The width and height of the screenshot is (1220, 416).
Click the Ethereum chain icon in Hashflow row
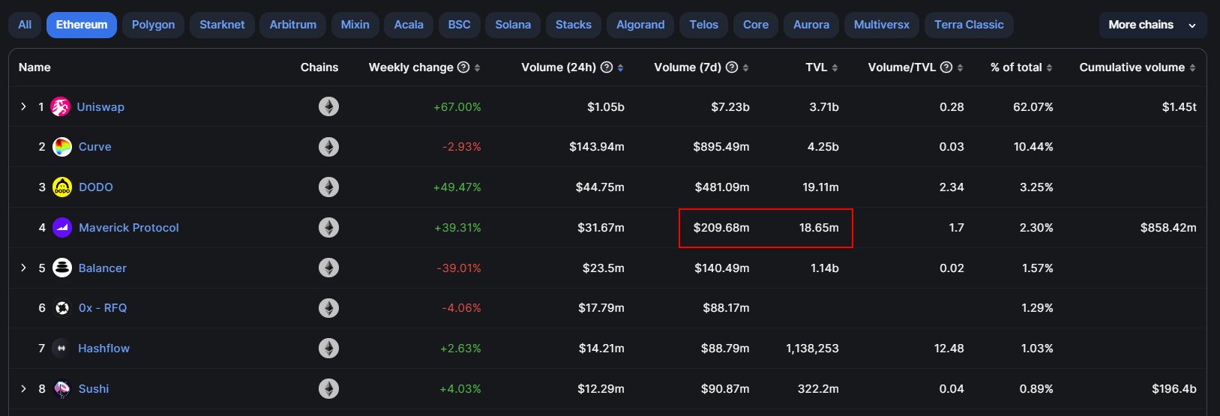point(328,349)
